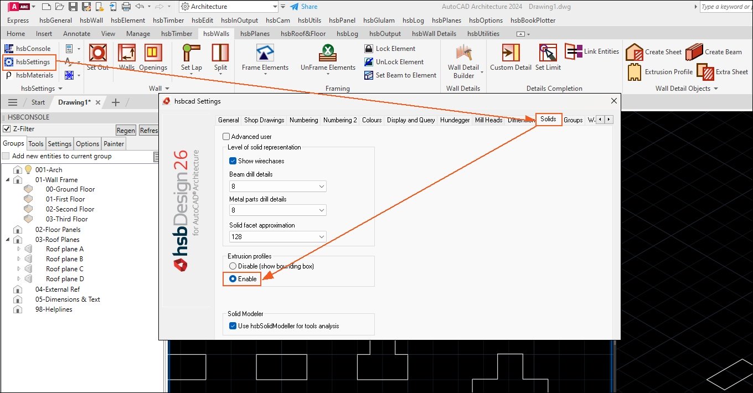753x393 pixels.
Task: Click the keyword search field
Action: 726,7
